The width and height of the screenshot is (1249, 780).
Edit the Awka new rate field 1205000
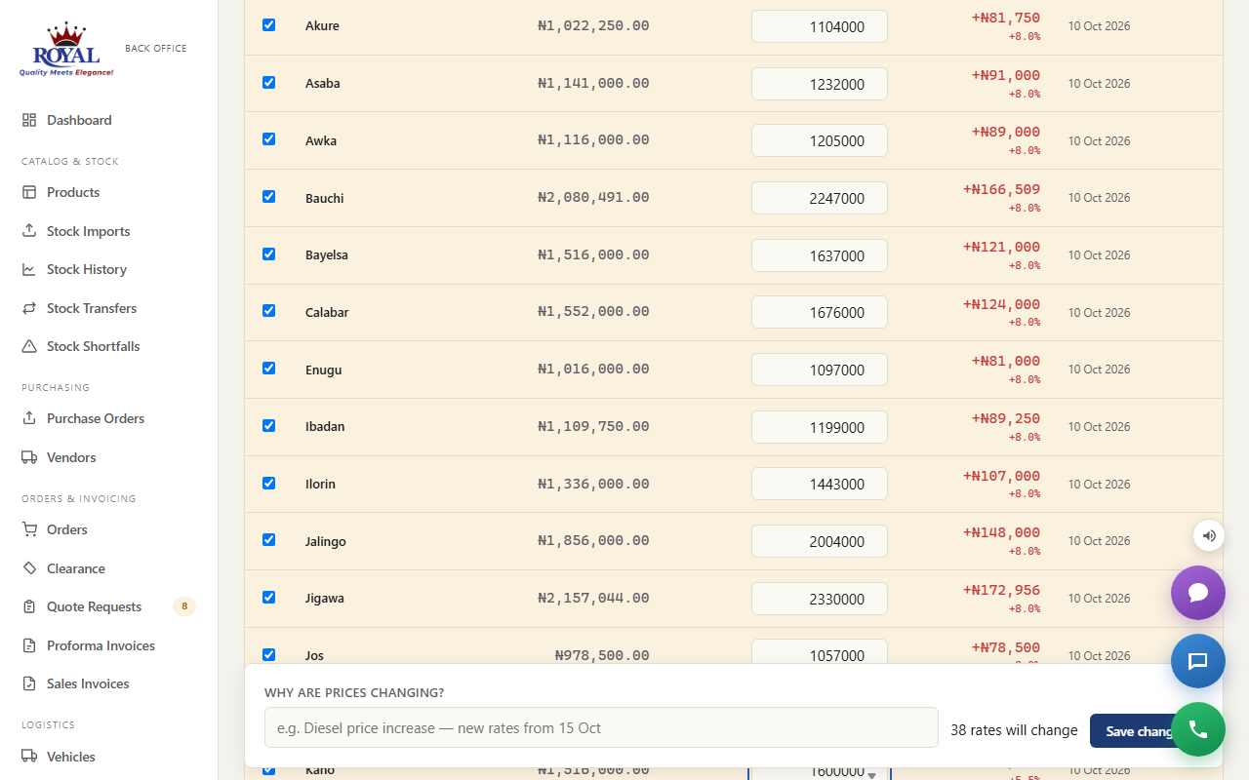click(820, 140)
